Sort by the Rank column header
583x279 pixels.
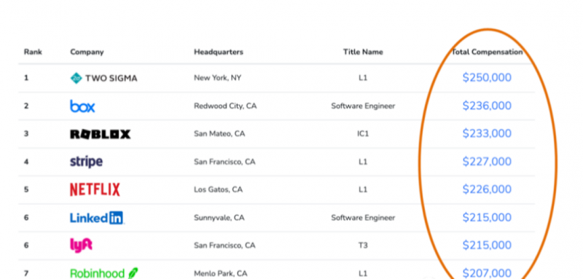pyautogui.click(x=33, y=52)
